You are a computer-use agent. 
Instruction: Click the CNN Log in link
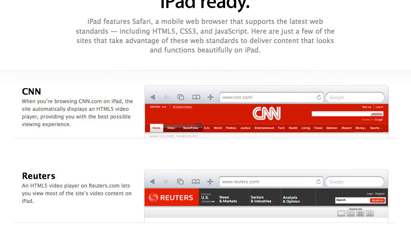pos(379,107)
